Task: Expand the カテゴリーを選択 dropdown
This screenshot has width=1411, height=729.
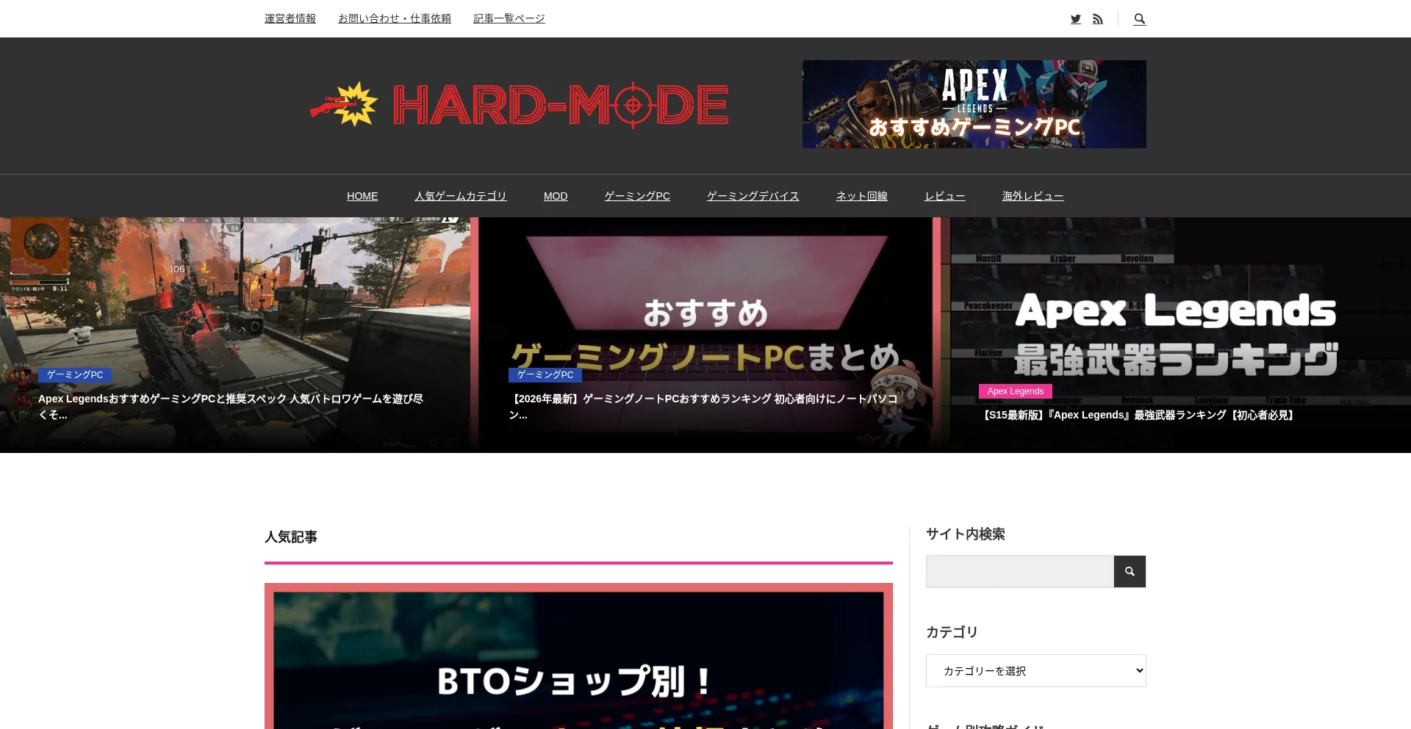Action: 1036,671
